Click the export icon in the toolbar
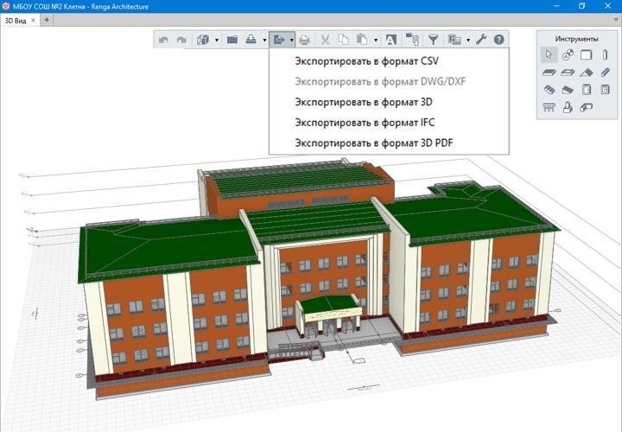The width and height of the screenshot is (622, 432). pos(279,39)
